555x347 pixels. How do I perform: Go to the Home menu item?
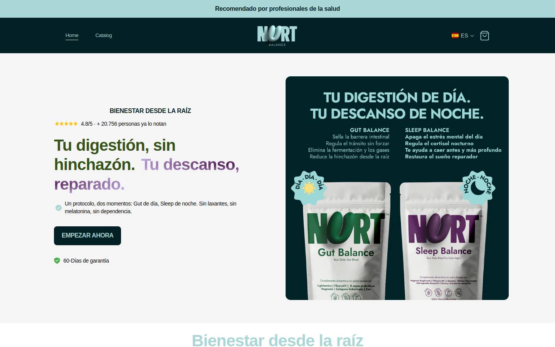click(x=72, y=35)
